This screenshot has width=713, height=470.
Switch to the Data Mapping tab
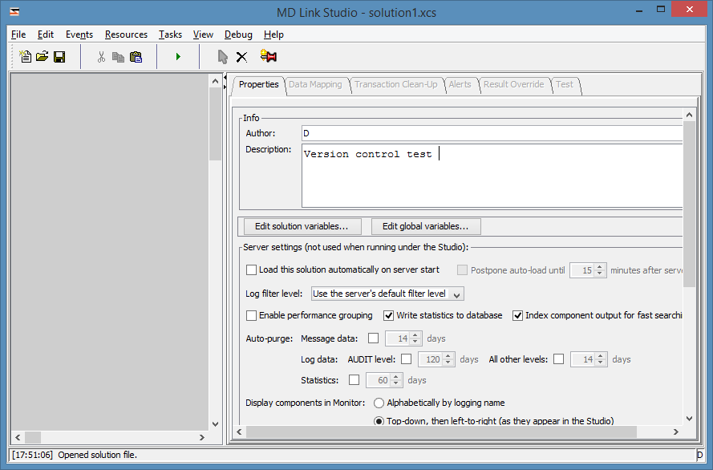click(x=315, y=84)
